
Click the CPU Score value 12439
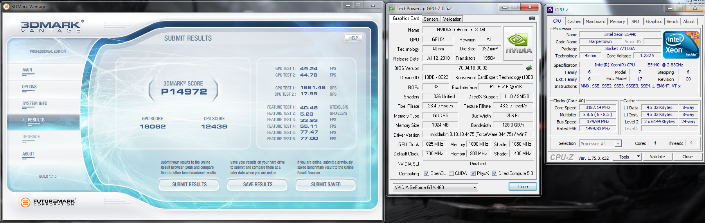tap(214, 127)
